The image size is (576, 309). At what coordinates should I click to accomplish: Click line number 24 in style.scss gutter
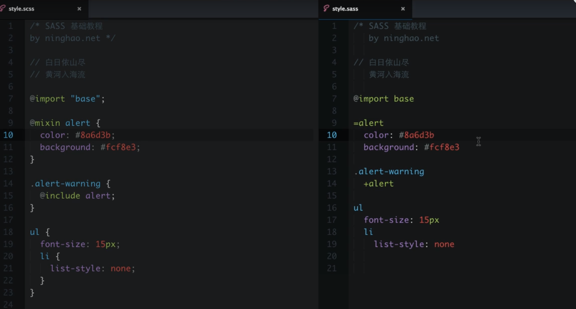8,305
